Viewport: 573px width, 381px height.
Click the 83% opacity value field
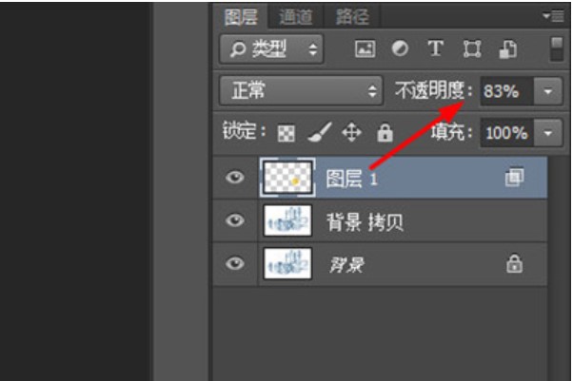point(507,91)
